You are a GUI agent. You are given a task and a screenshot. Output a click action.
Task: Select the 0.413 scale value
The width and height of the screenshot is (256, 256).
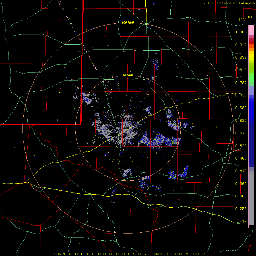pos(241,171)
